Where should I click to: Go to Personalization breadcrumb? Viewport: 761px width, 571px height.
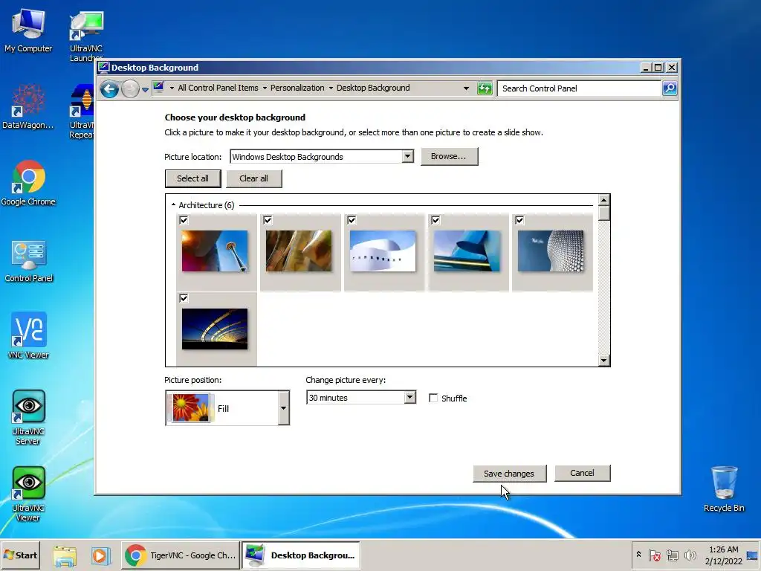[x=297, y=88]
